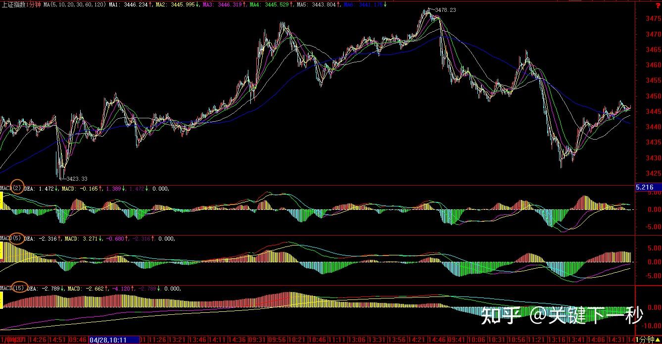
Task: Click the 3478.23 high price label
Action: coord(445,10)
